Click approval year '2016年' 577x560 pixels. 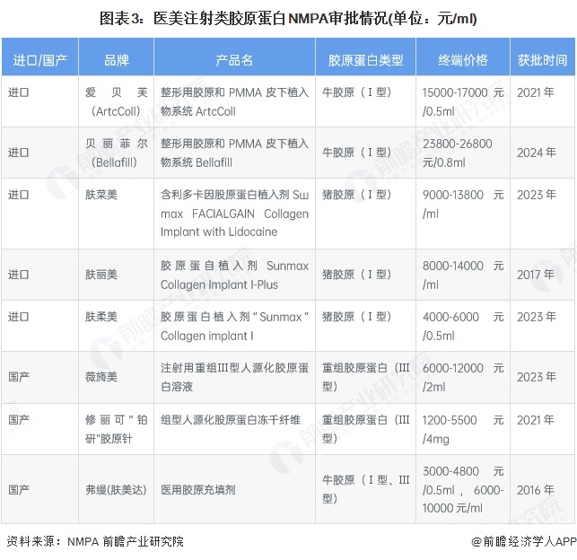click(536, 490)
